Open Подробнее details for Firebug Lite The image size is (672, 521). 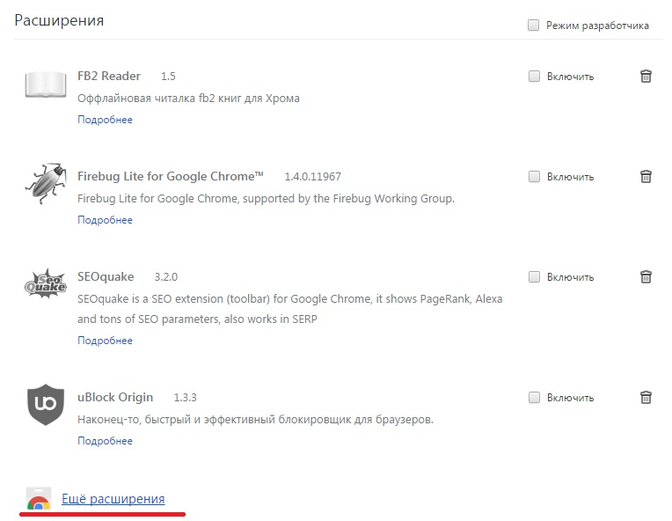tap(105, 220)
